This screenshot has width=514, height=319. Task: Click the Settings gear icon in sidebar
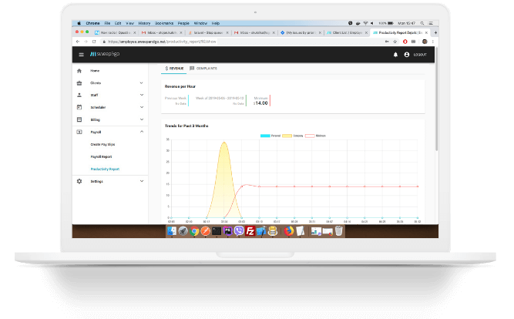79,181
